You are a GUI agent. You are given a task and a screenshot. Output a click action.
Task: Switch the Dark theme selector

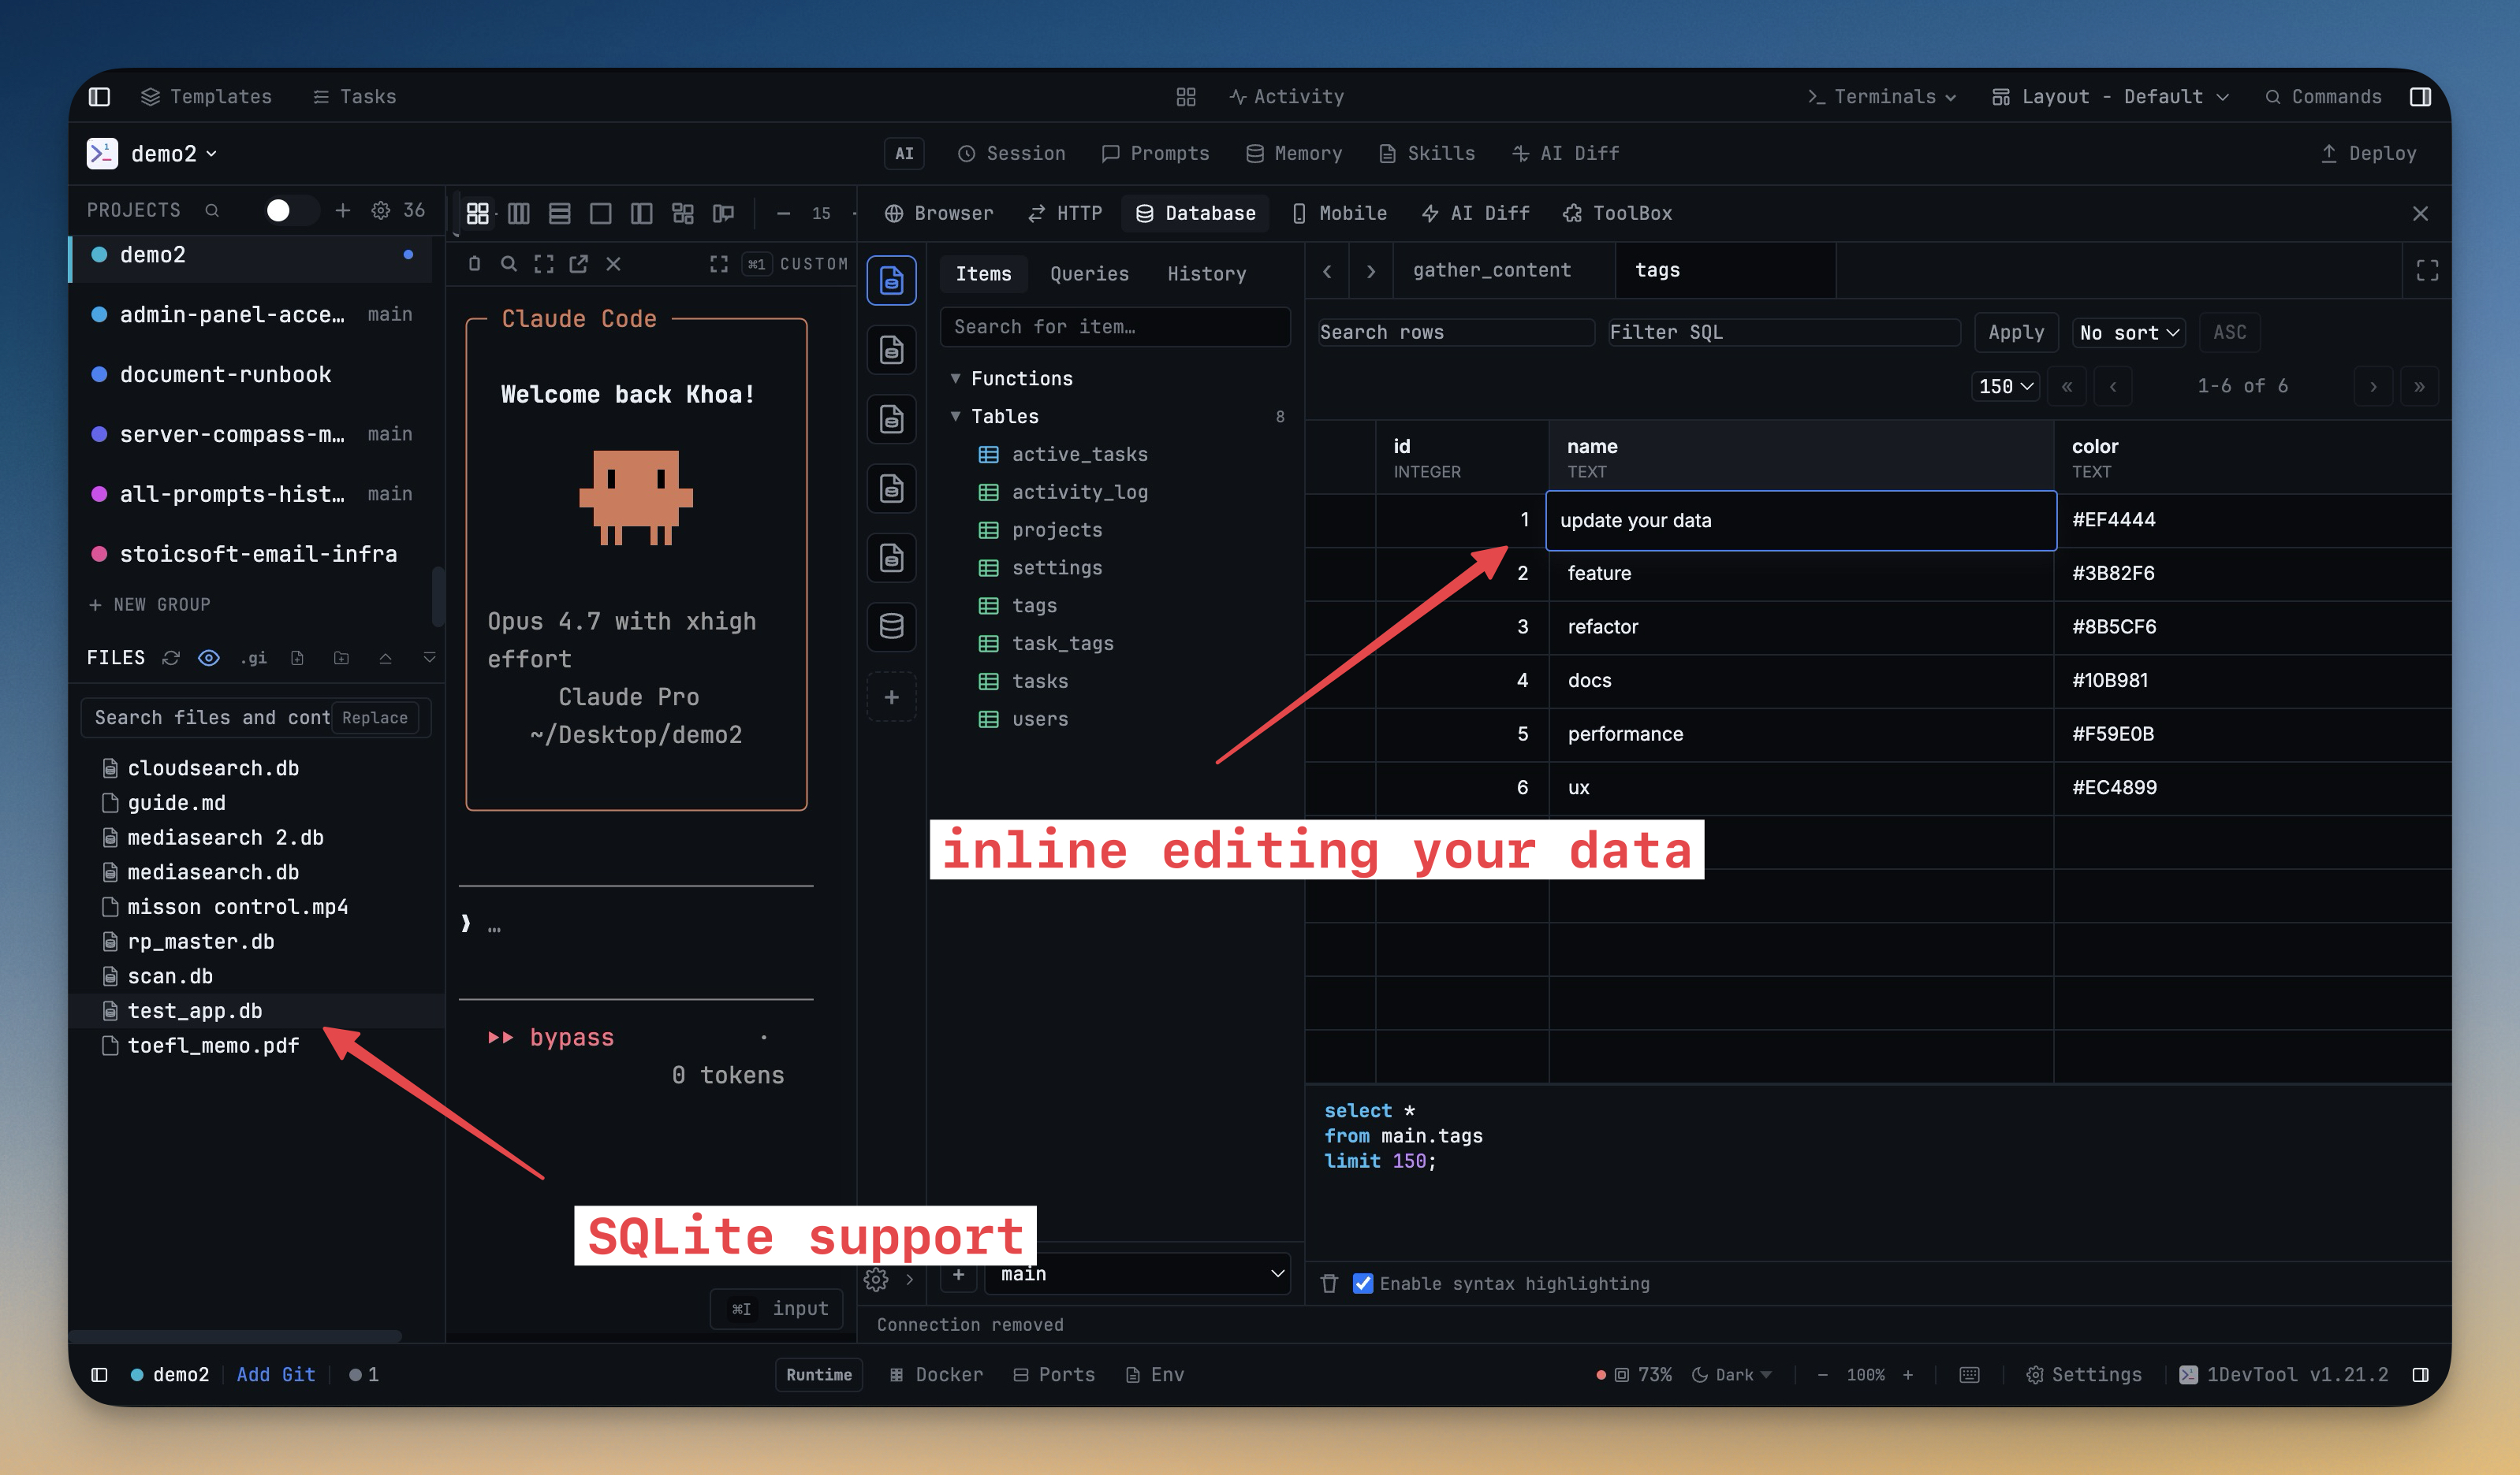[x=1732, y=1374]
